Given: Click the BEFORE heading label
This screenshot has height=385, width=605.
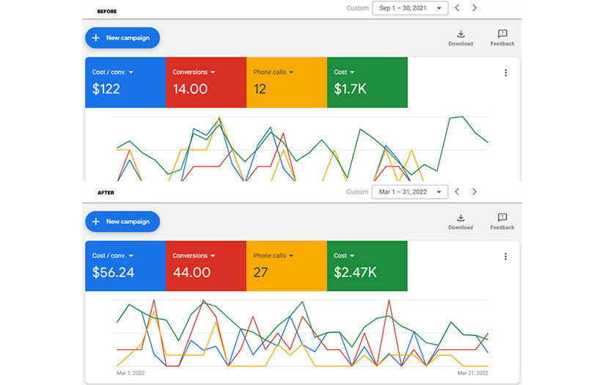Looking at the screenshot, I should [x=107, y=12].
